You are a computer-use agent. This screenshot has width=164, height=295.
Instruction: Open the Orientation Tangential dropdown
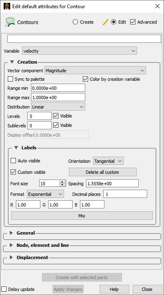click(109, 161)
